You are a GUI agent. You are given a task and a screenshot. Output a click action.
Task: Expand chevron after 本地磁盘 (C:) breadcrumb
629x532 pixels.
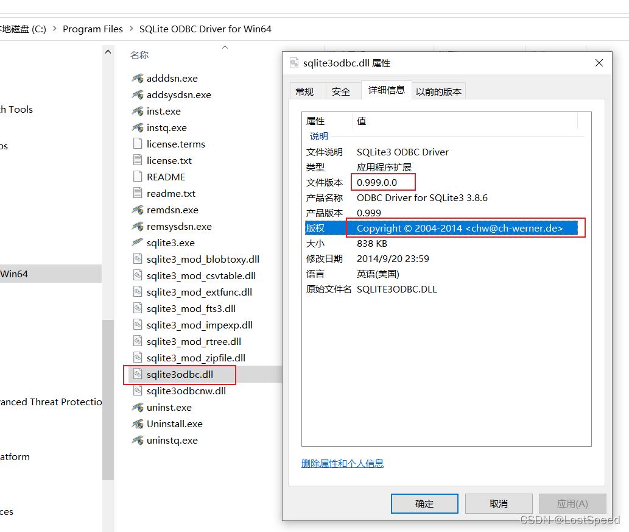click(55, 29)
